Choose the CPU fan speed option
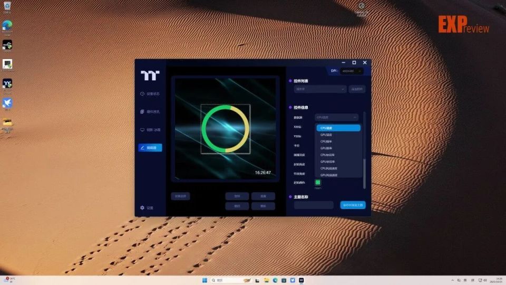Viewport: 506px width, 285px height. pos(338,168)
